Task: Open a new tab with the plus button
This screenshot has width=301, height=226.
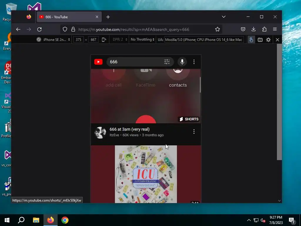Action: point(108,17)
